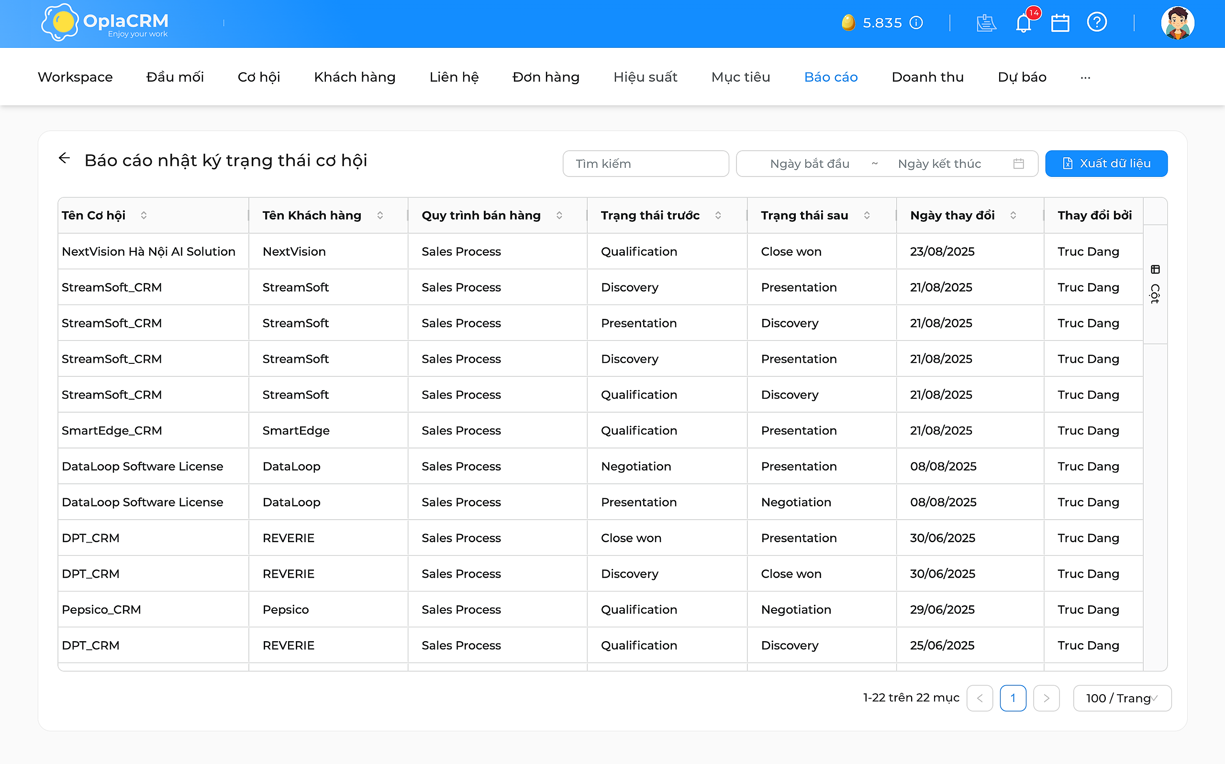The width and height of the screenshot is (1225, 764).
Task: Click the 1-22 trên 22 mục total text
Action: 911,698
